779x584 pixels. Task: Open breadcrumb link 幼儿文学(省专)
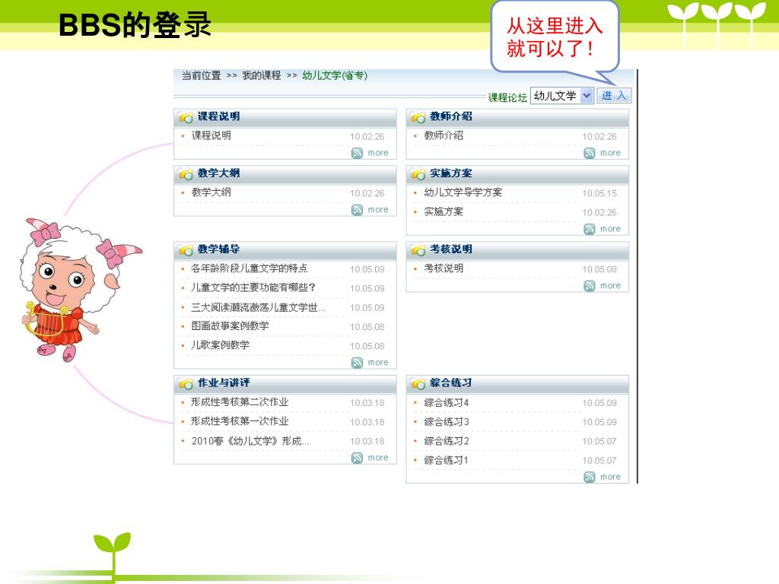click(335, 75)
